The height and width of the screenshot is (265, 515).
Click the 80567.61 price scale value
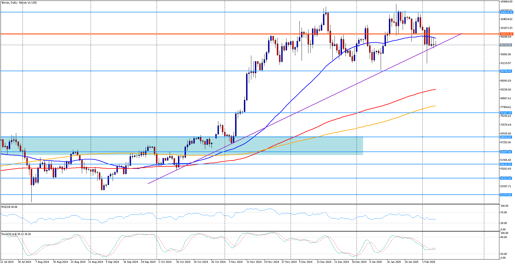[506, 98]
